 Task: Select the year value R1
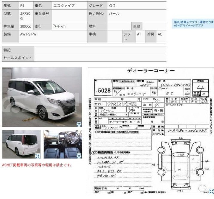(x=22, y=6)
